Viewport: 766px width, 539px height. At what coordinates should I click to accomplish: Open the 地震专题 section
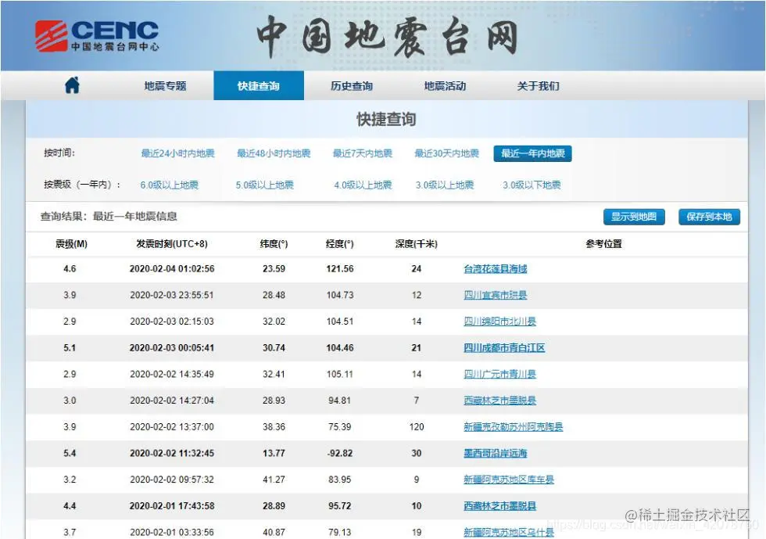(x=164, y=85)
